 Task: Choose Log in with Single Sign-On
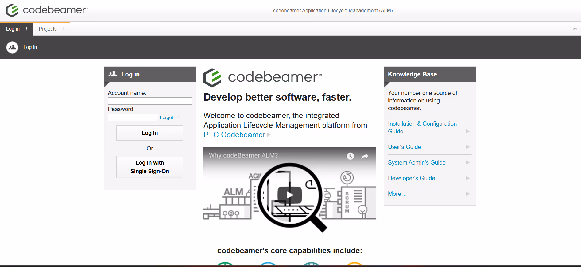(x=150, y=167)
